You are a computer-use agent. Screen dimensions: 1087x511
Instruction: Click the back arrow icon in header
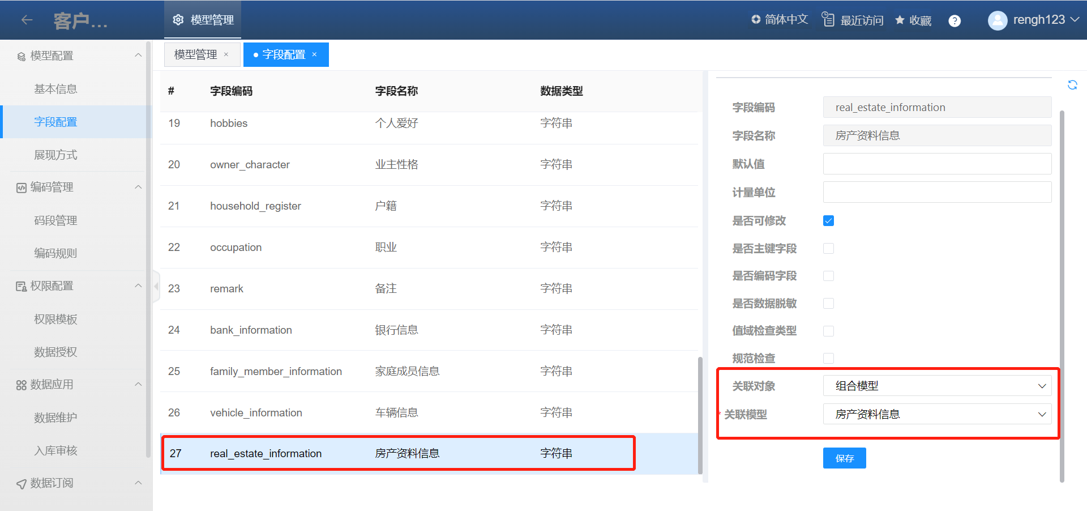point(27,20)
